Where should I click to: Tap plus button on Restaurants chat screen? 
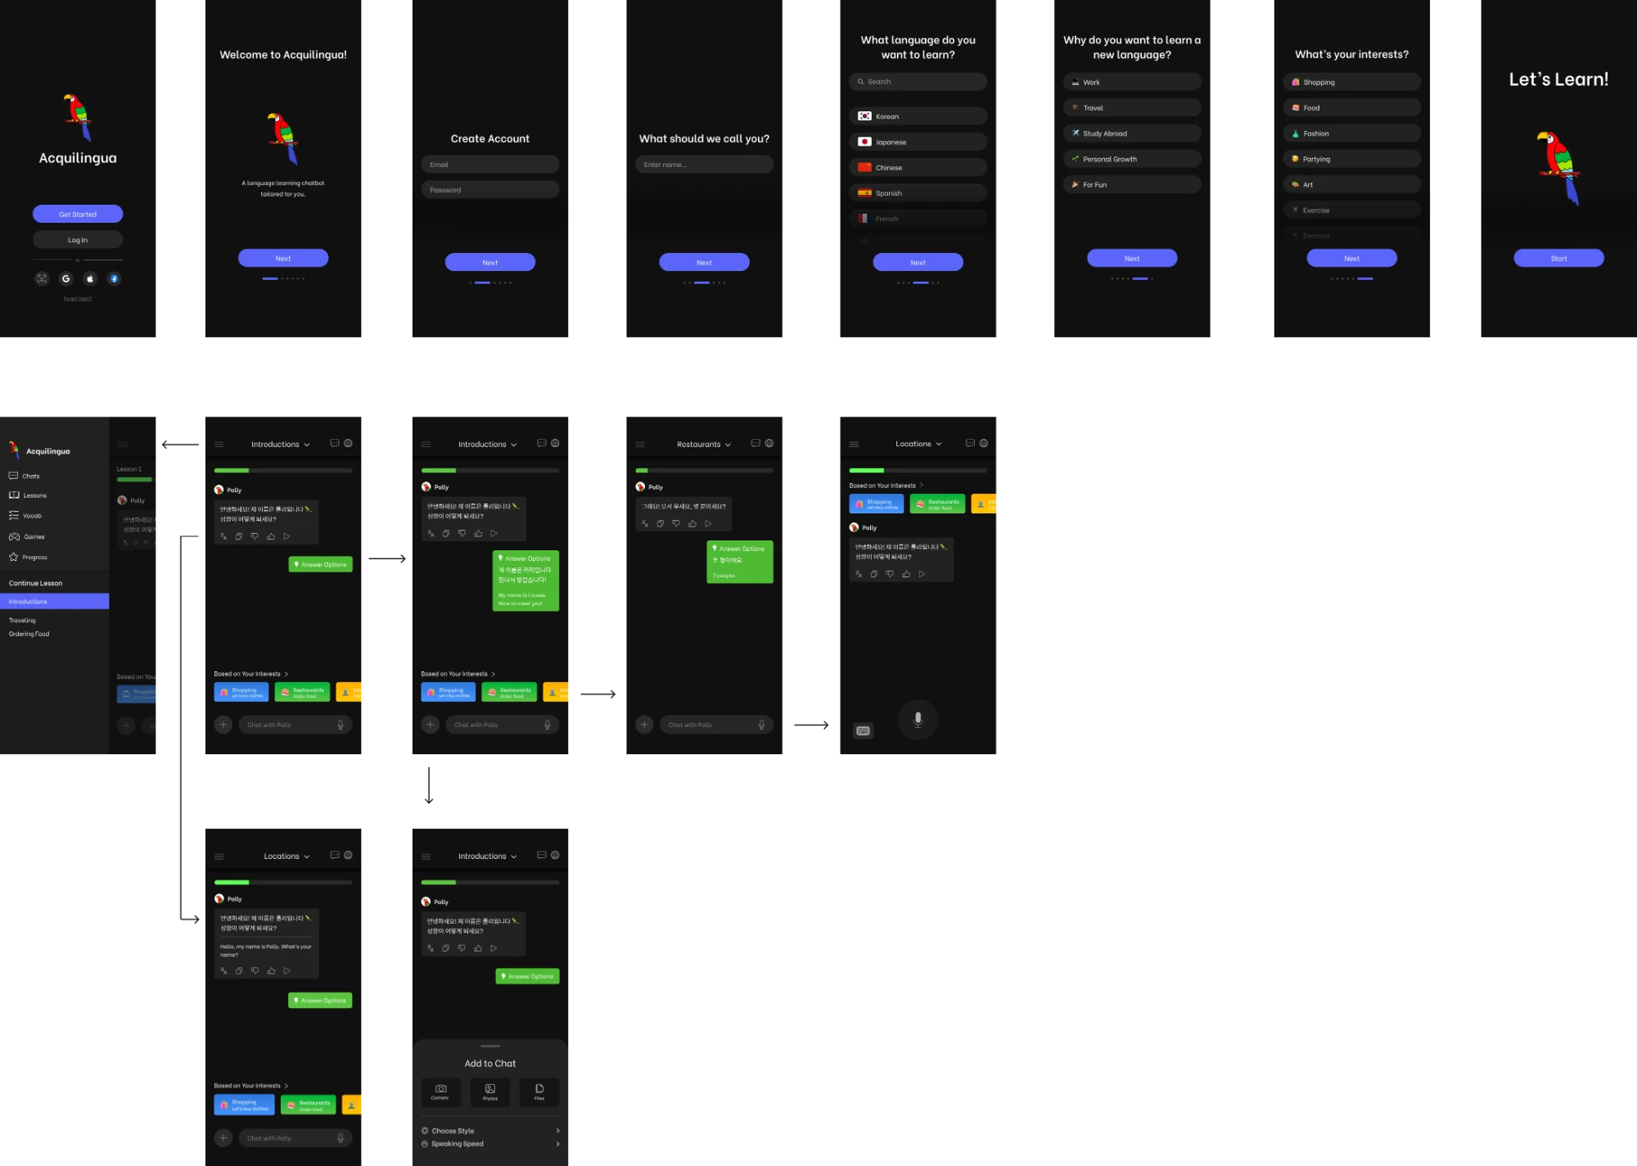click(645, 725)
